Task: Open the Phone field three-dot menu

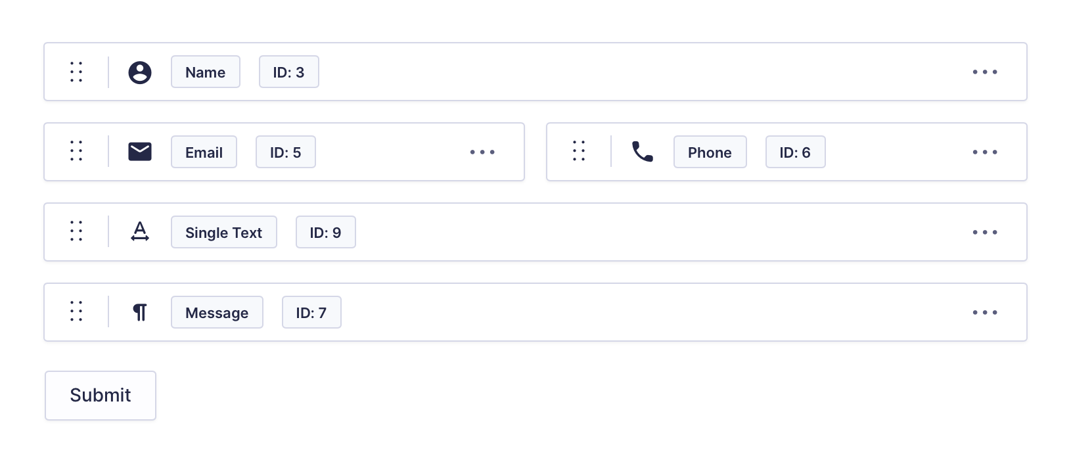Action: pyautogui.click(x=985, y=152)
